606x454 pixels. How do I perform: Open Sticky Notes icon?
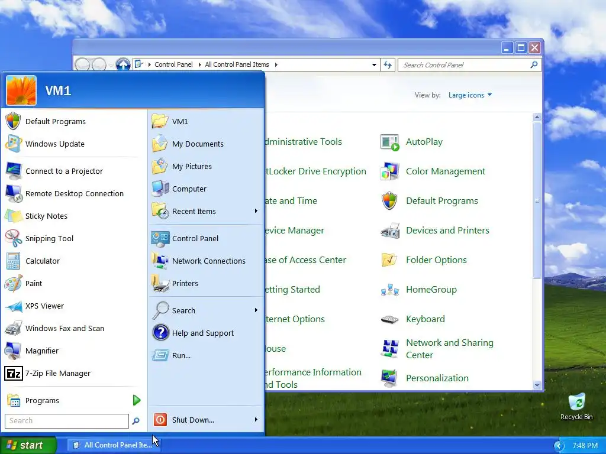pos(13,216)
